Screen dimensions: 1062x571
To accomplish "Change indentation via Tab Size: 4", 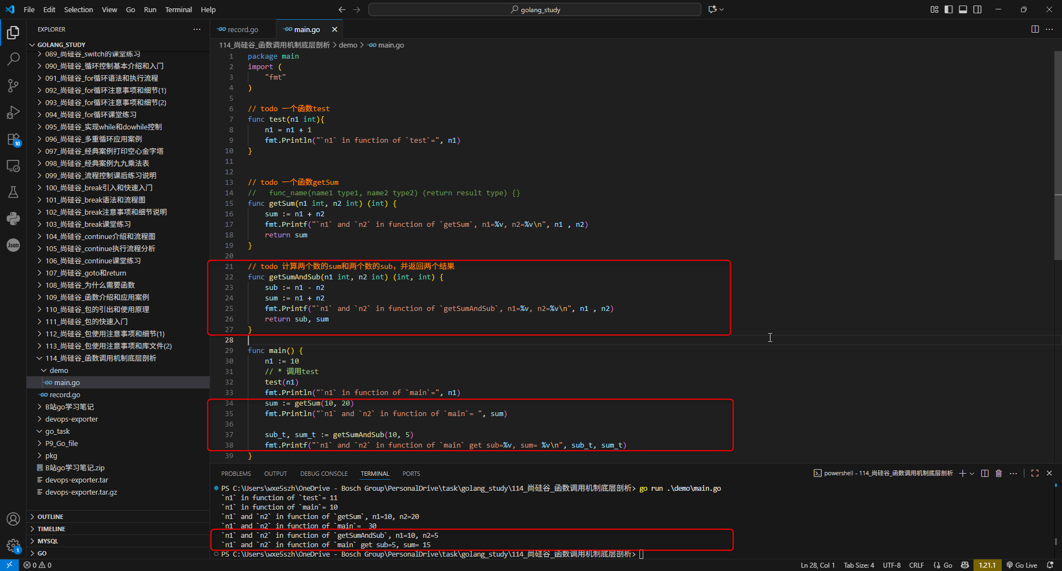I will pyautogui.click(x=859, y=565).
